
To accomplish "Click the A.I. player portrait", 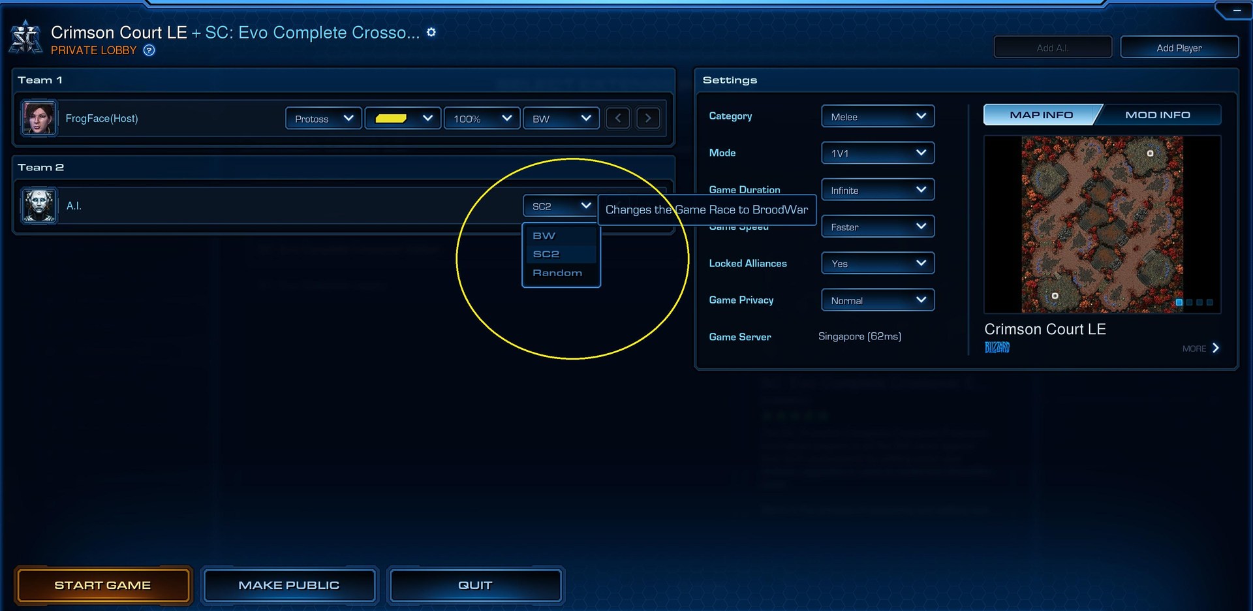I will 39,206.
